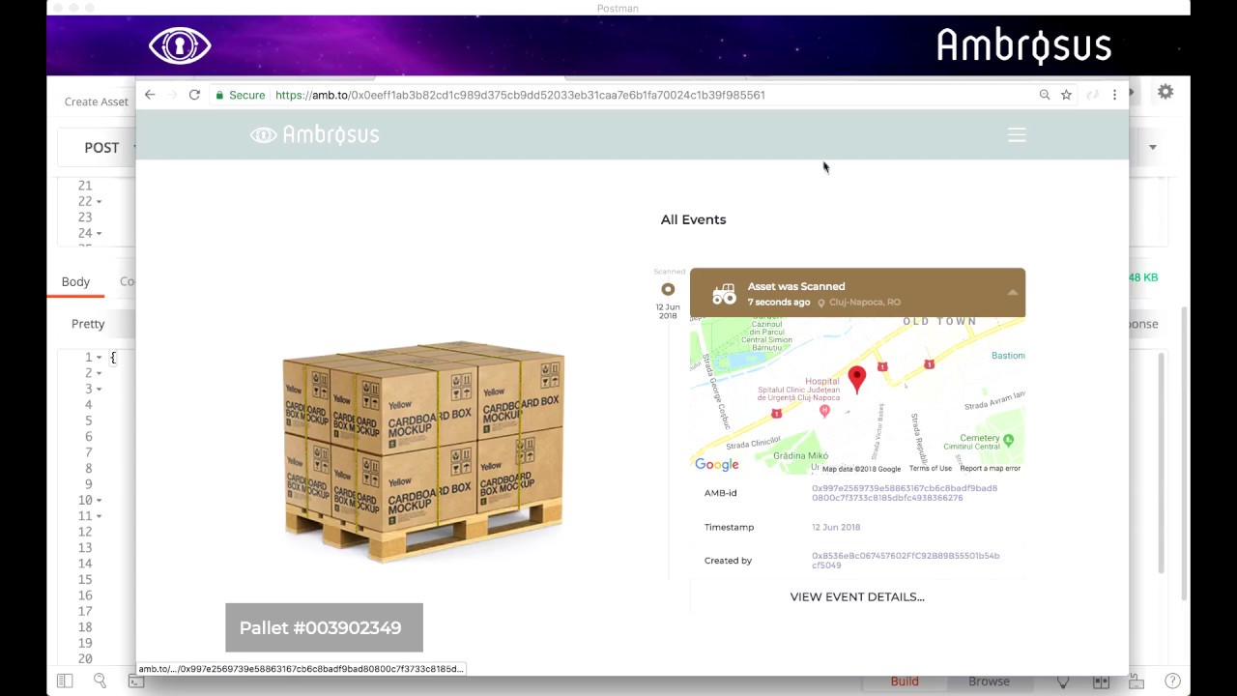Select the Create Asset tab in Postman
1237x696 pixels.
coord(96,101)
